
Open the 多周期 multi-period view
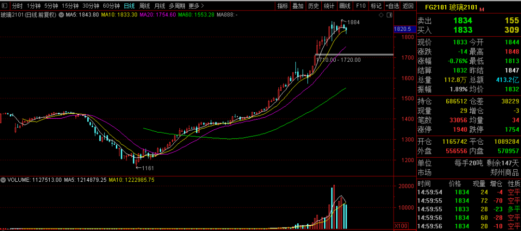click(177, 6)
